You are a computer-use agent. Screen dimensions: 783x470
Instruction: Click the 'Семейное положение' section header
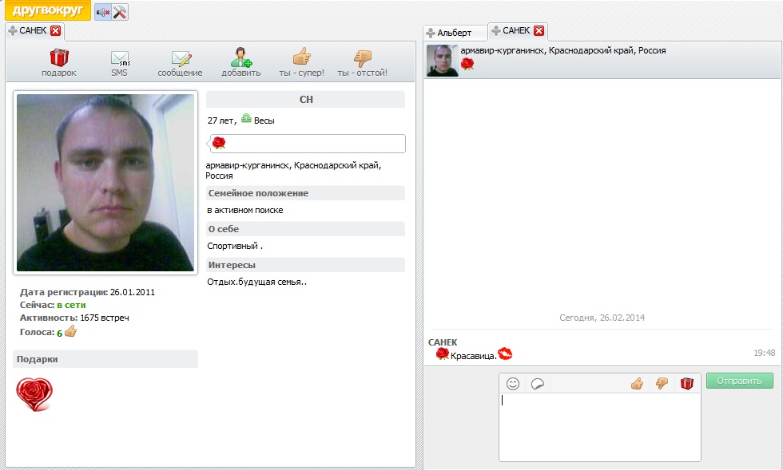click(305, 193)
